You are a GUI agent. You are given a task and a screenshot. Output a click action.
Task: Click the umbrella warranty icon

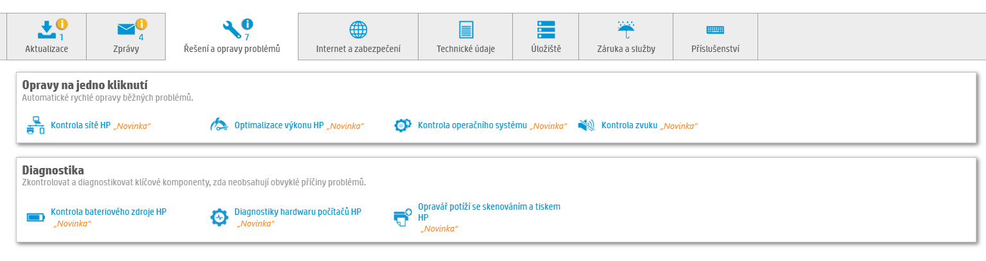click(625, 28)
